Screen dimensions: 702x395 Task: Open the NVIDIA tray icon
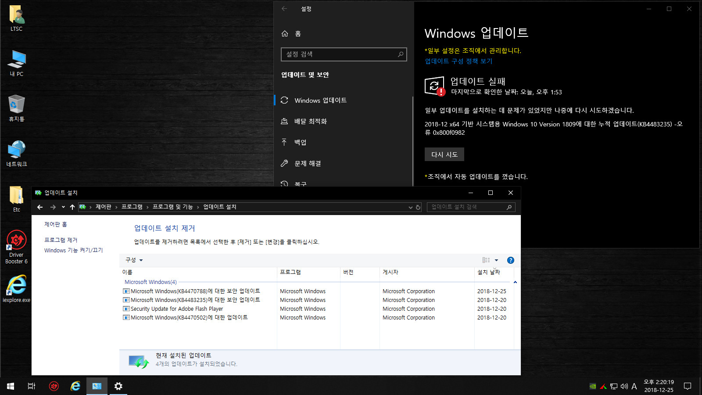point(593,387)
